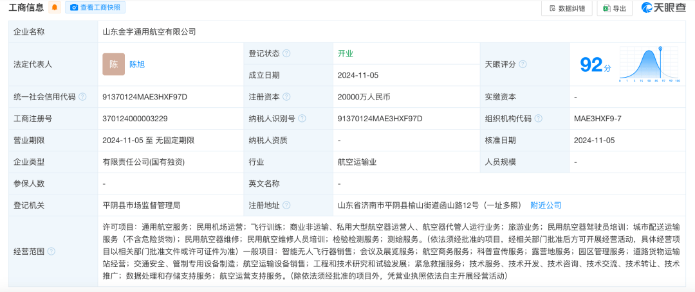Click help icon next to 天眼评分
This screenshot has width=695, height=292.
coord(523,64)
